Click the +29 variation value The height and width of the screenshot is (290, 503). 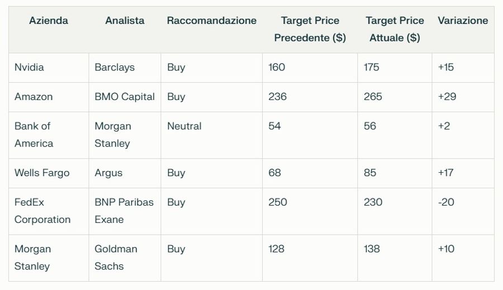[x=447, y=97]
